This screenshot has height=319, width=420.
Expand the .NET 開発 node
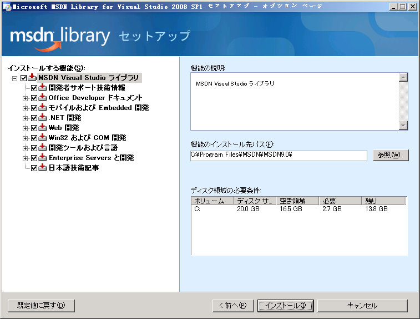click(25, 118)
